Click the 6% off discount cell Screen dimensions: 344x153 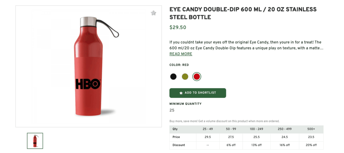(x=231, y=145)
